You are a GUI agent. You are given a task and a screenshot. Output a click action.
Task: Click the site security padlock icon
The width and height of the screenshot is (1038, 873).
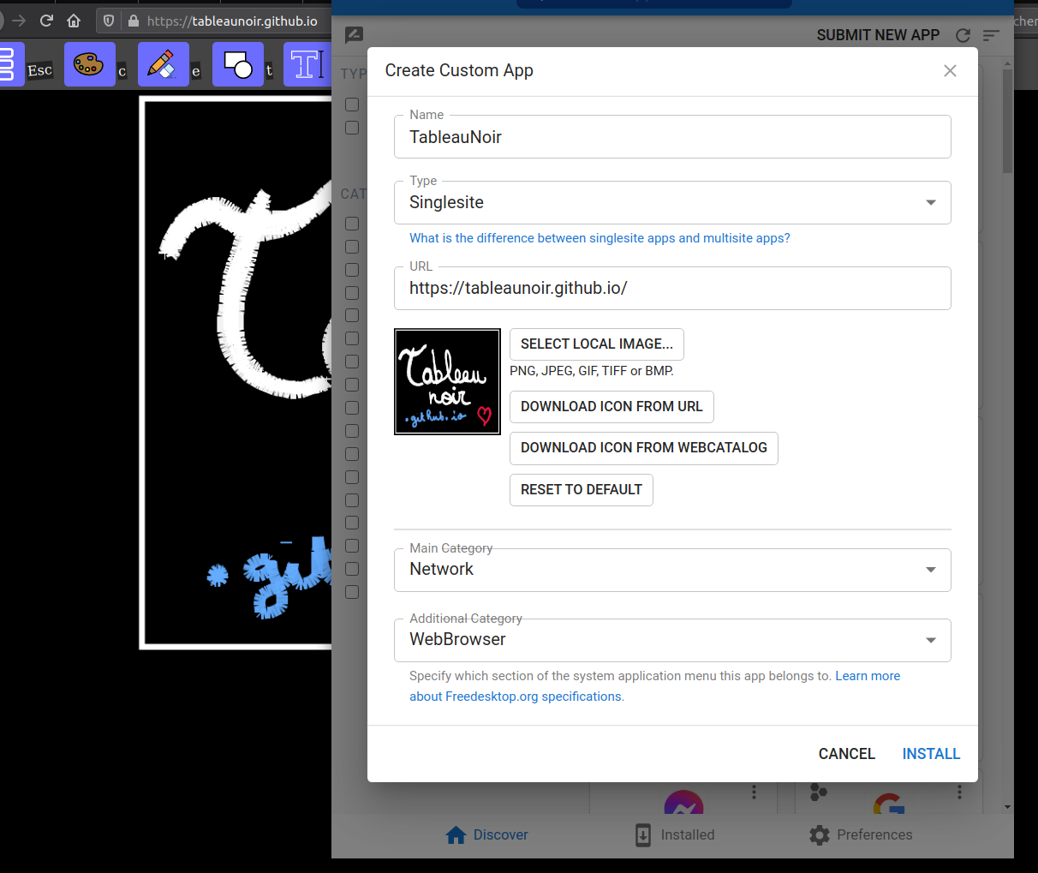[x=133, y=21]
